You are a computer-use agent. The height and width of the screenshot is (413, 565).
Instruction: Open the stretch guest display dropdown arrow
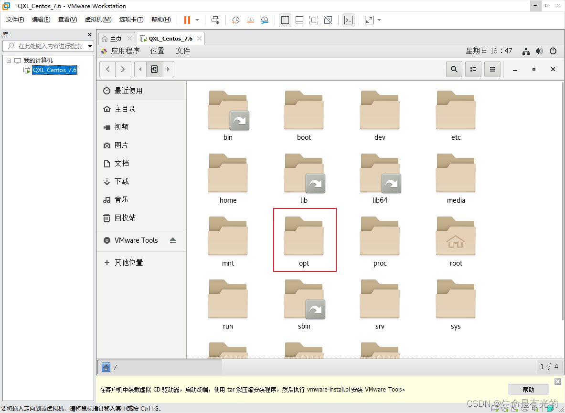coord(379,20)
